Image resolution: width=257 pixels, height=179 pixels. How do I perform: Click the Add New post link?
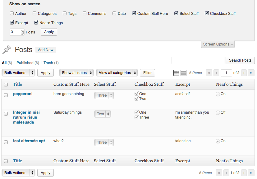point(46,50)
